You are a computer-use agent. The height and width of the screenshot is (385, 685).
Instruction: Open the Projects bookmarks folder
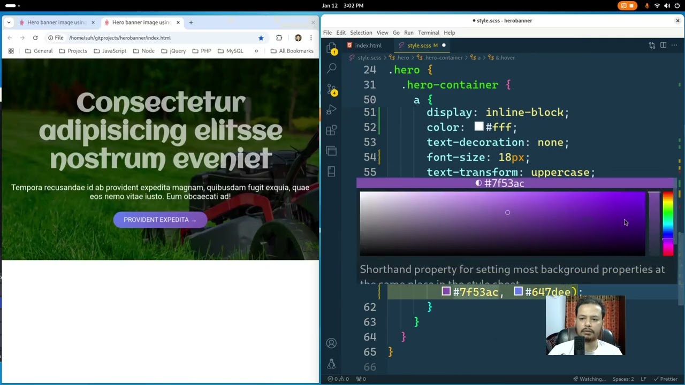tap(73, 51)
